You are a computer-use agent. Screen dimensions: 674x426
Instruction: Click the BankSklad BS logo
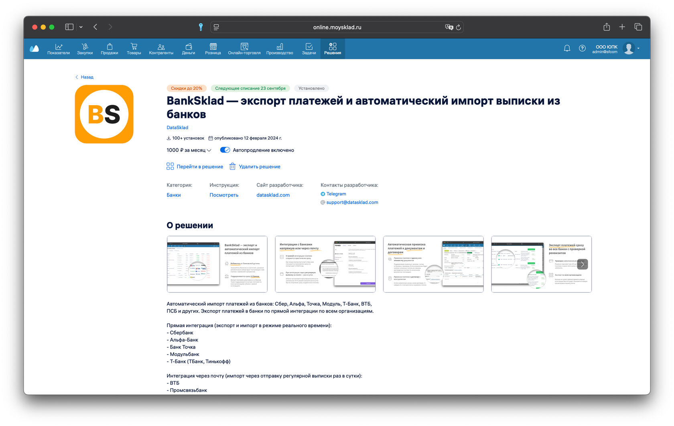point(104,114)
